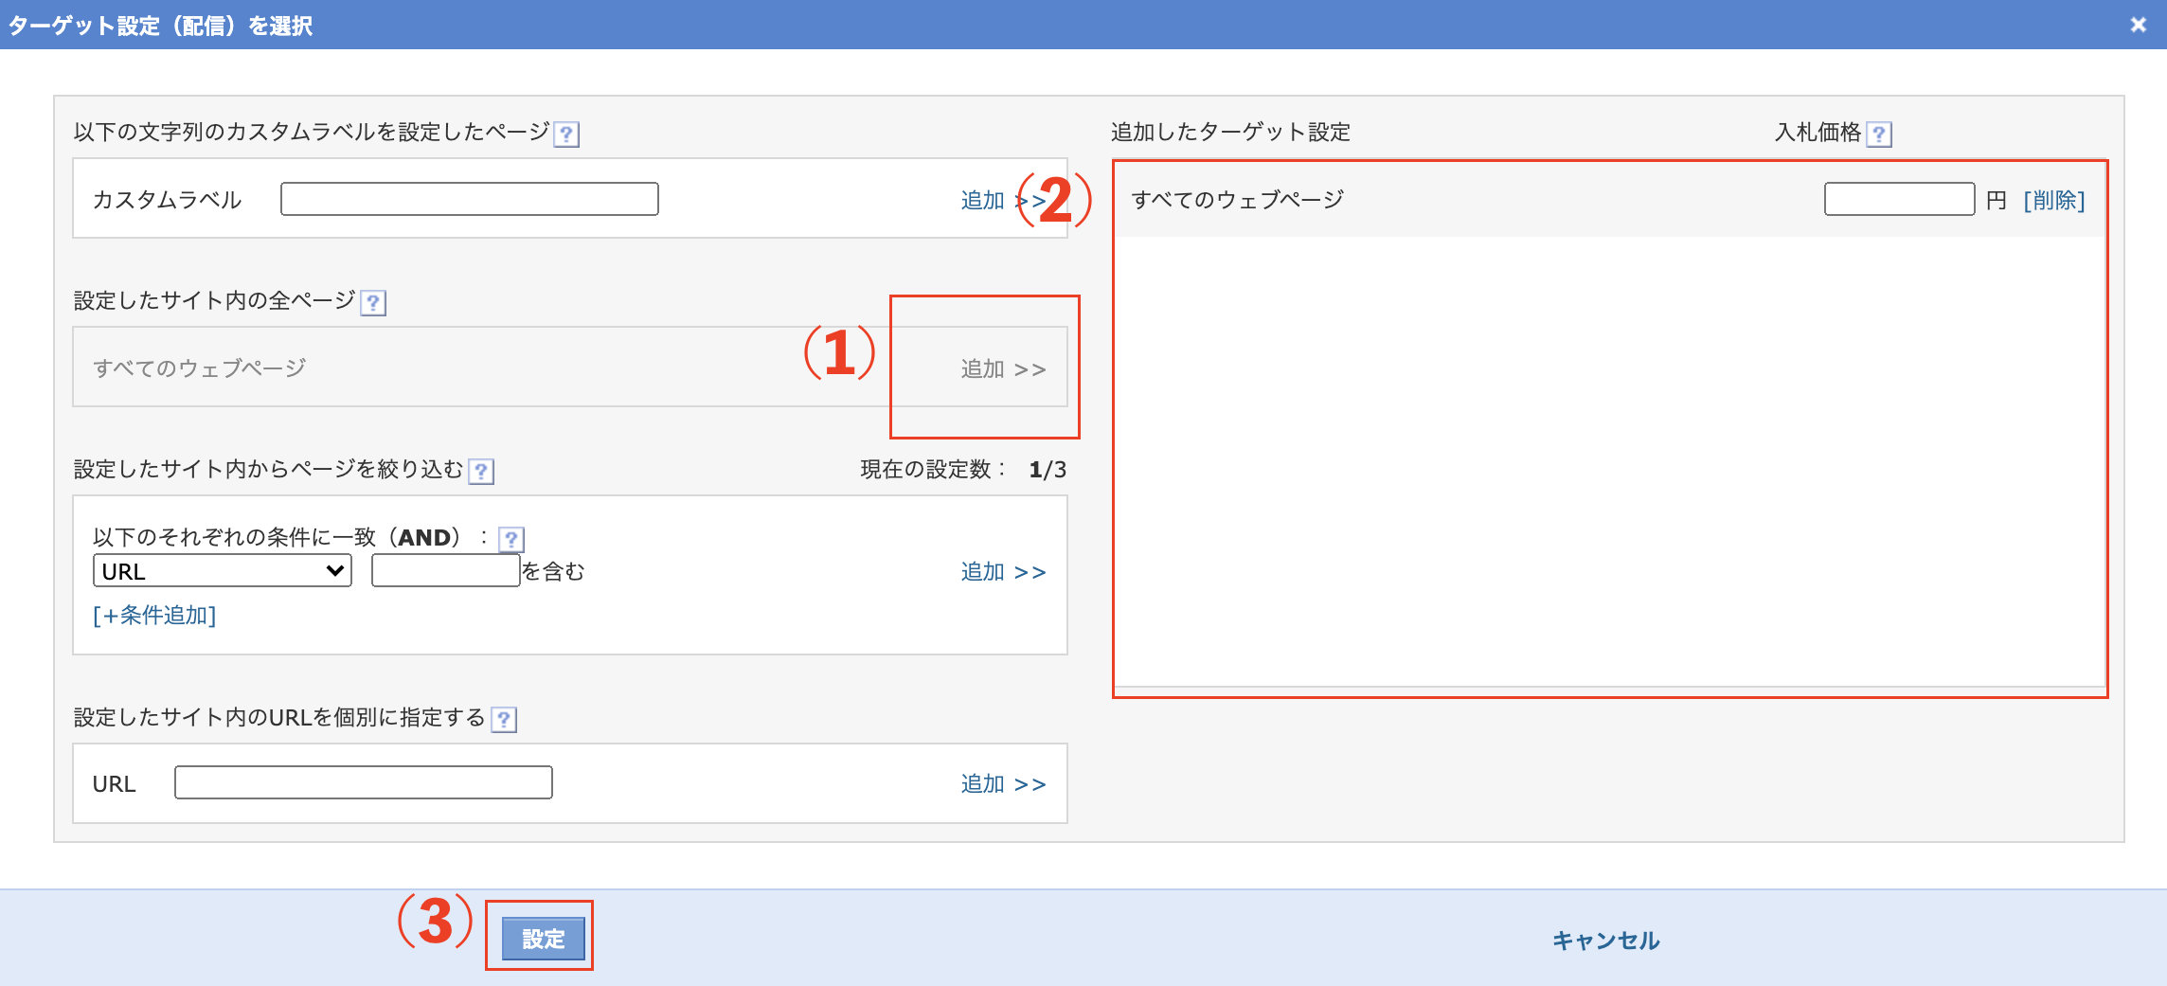Open help for ページを絞り込む section

pyautogui.click(x=483, y=471)
